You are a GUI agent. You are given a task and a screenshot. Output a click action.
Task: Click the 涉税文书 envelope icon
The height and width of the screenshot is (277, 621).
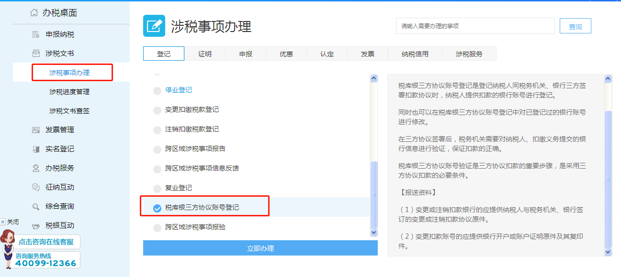coord(36,53)
